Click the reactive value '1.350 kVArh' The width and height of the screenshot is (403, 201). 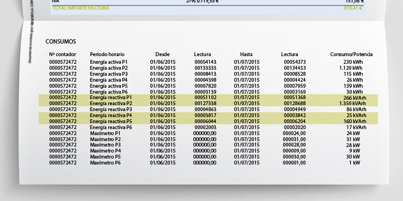click(x=353, y=103)
